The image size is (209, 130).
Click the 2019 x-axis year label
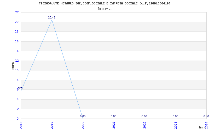click(x=52, y=125)
